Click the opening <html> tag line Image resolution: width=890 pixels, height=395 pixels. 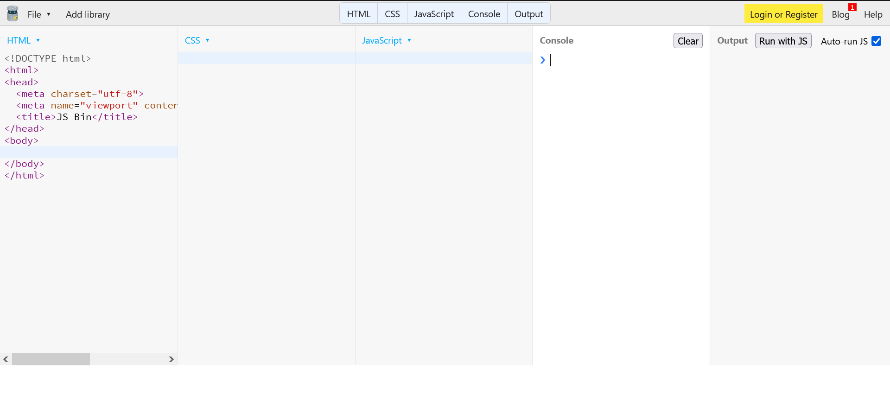coord(21,70)
